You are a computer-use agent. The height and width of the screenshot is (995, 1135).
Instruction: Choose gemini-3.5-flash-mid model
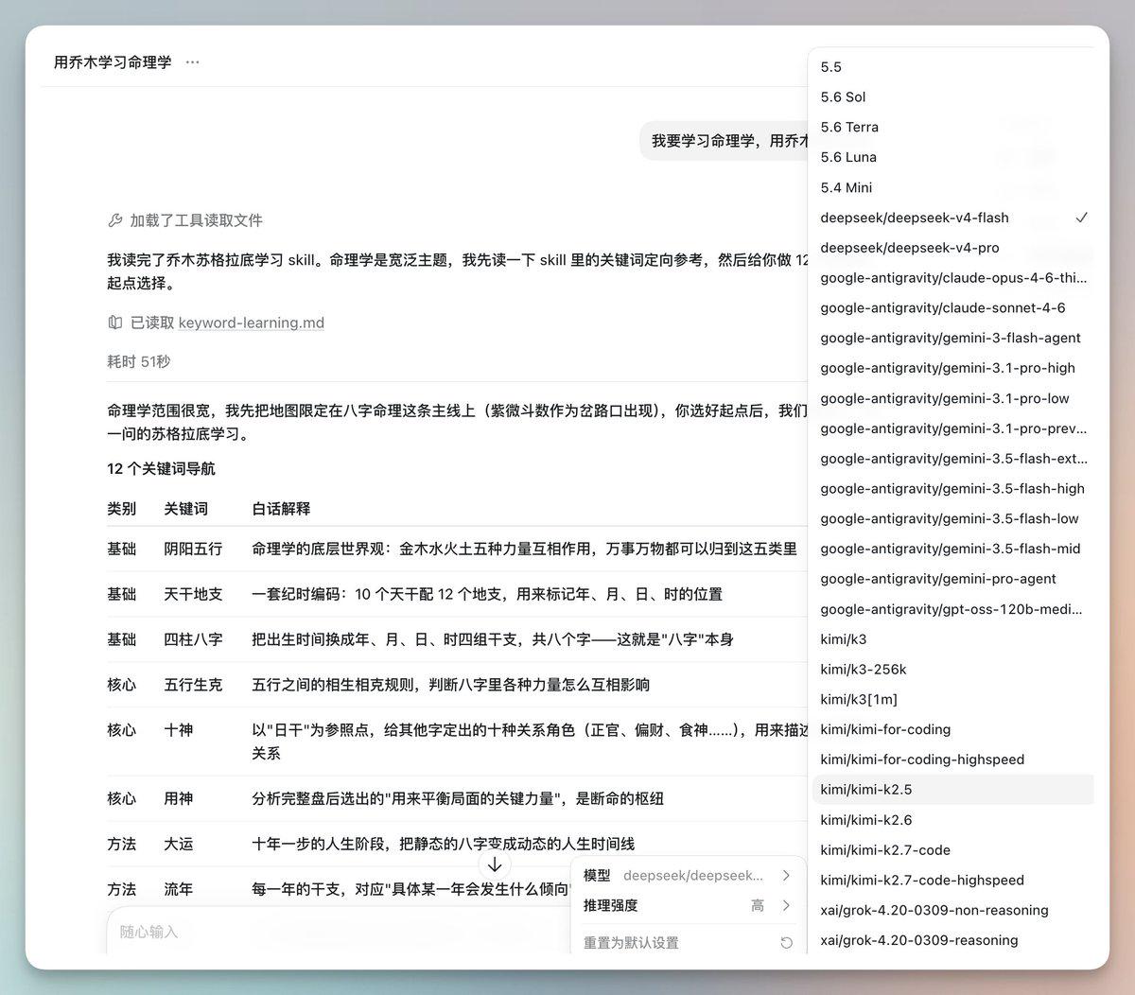click(953, 549)
